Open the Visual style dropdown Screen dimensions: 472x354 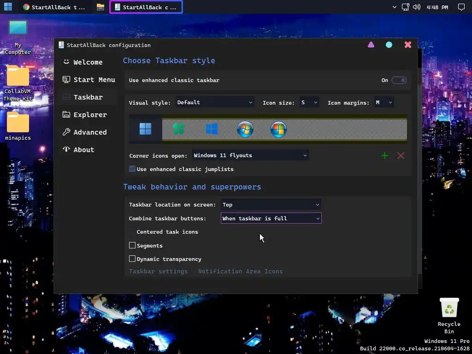click(x=215, y=102)
